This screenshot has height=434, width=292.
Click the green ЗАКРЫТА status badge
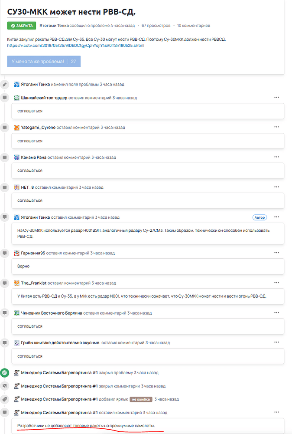(21, 26)
